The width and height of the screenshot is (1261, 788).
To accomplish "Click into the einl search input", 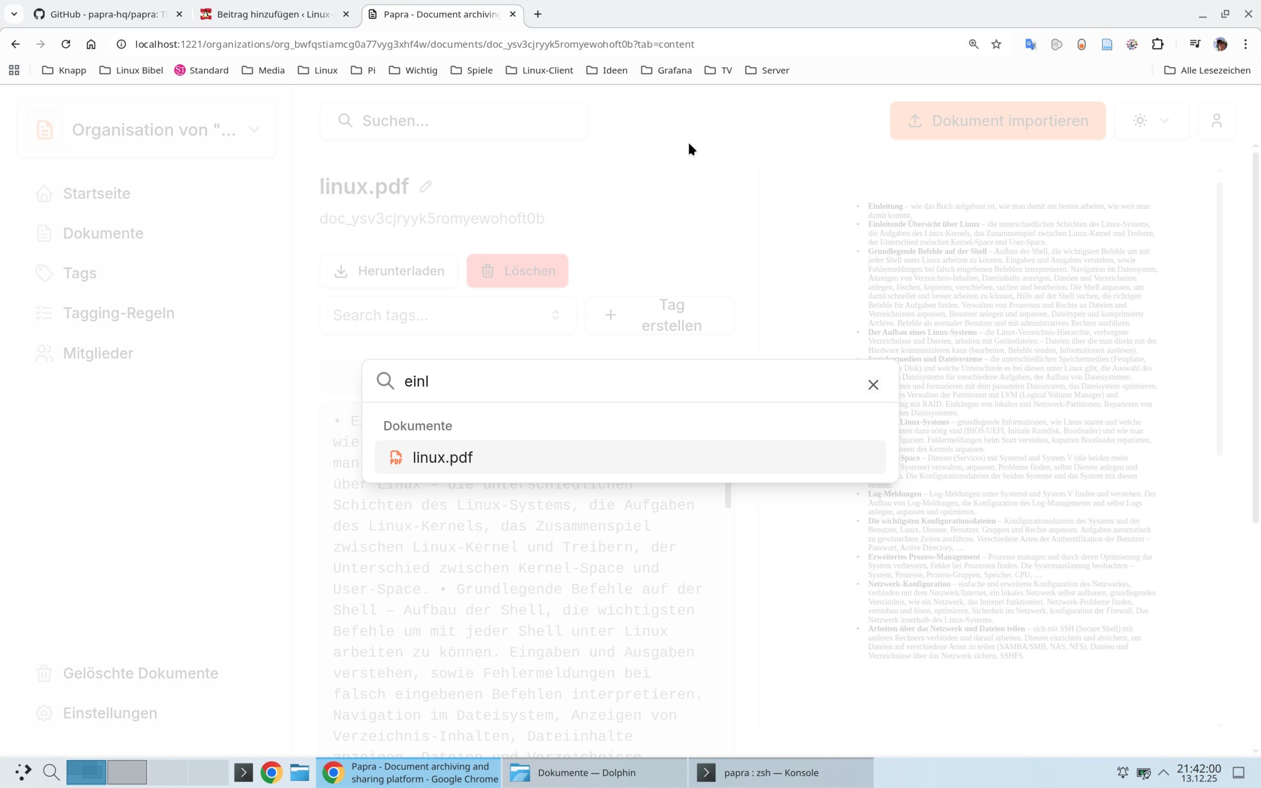I will point(625,382).
